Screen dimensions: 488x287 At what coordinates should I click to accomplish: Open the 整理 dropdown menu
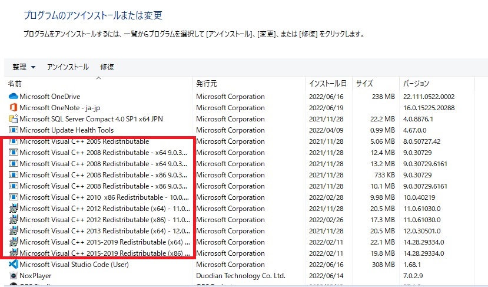pos(24,67)
